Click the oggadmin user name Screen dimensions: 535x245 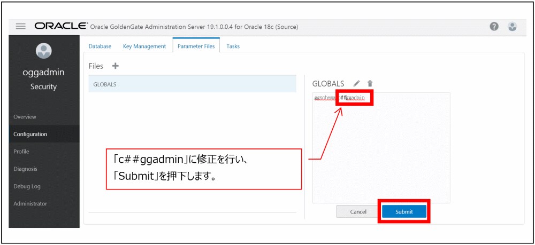click(x=44, y=73)
